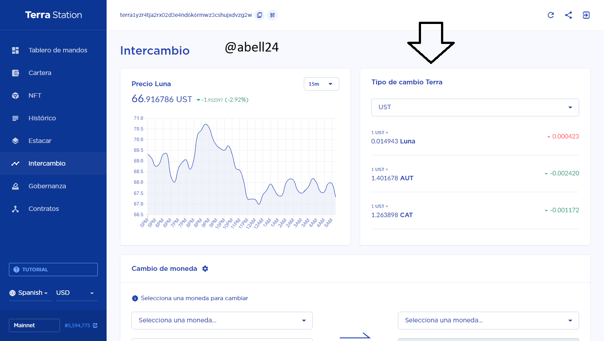Viewport: 604px width, 341px height.
Task: Select the Intercambio menu item
Action: pyautogui.click(x=53, y=163)
